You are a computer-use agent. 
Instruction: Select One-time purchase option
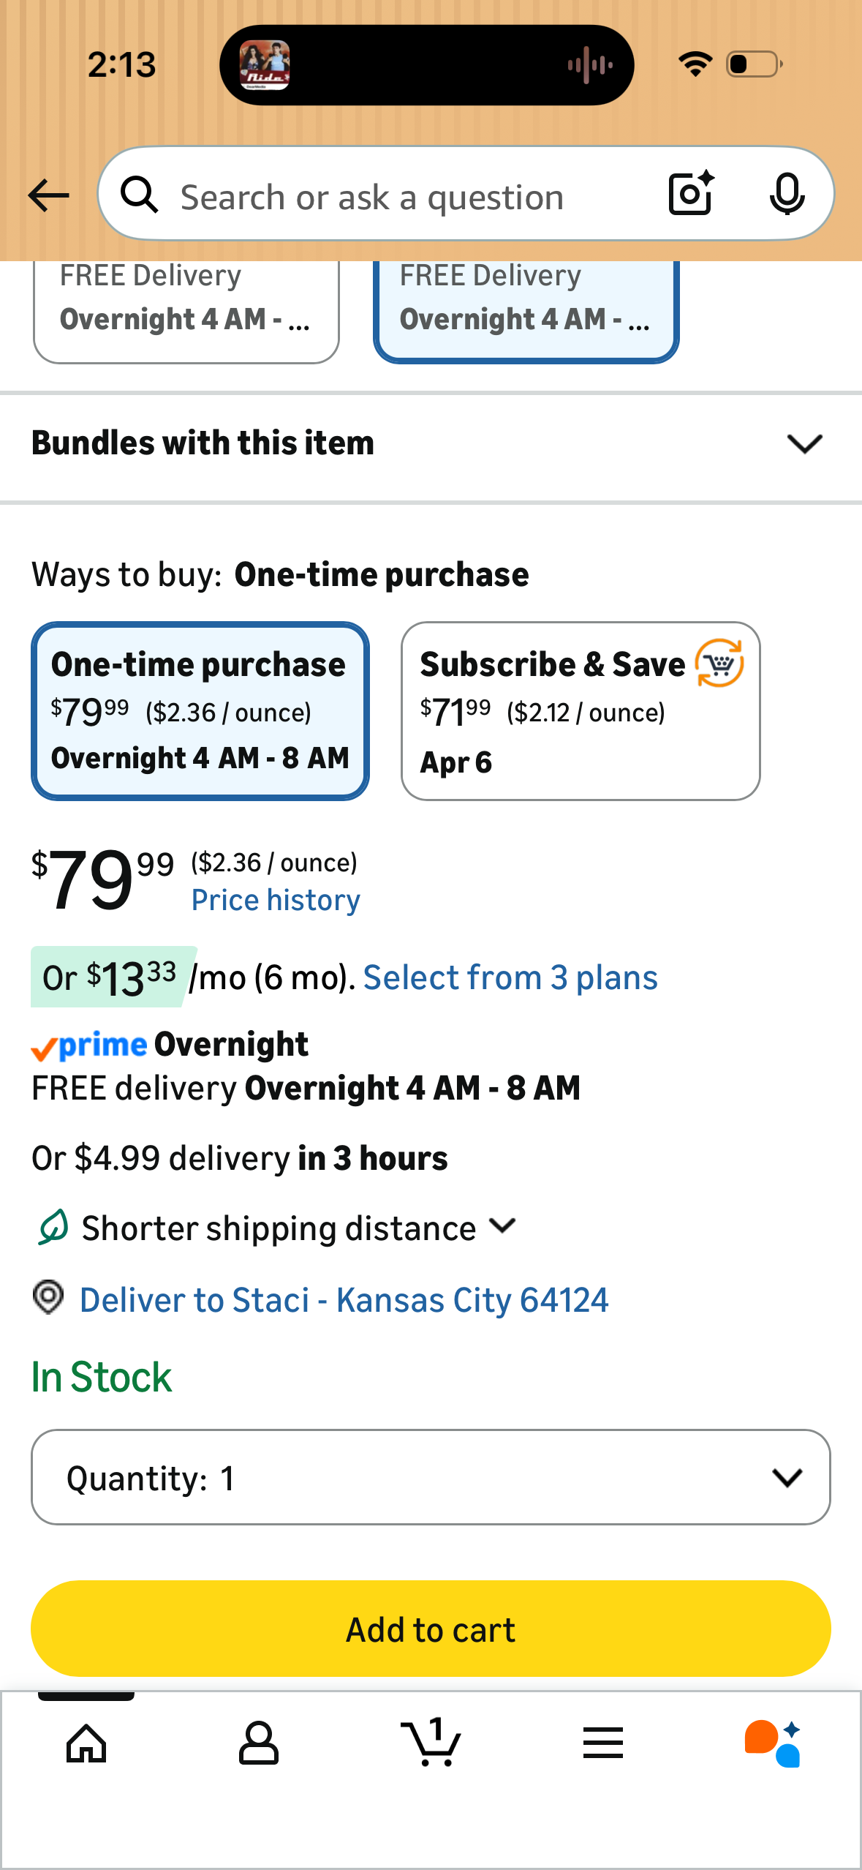coord(200,711)
